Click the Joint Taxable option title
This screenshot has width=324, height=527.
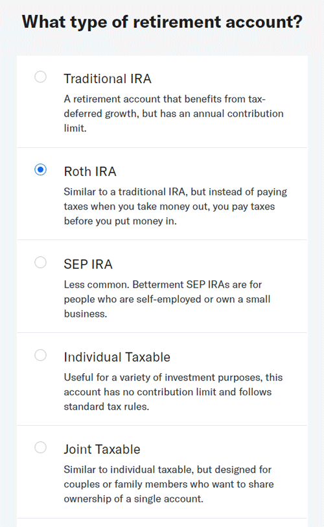pyautogui.click(x=102, y=449)
